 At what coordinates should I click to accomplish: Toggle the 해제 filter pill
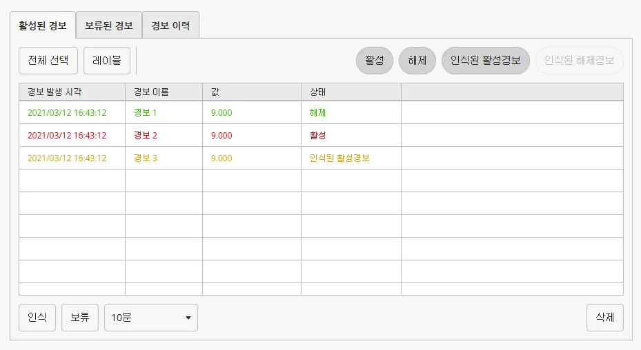[417, 61]
